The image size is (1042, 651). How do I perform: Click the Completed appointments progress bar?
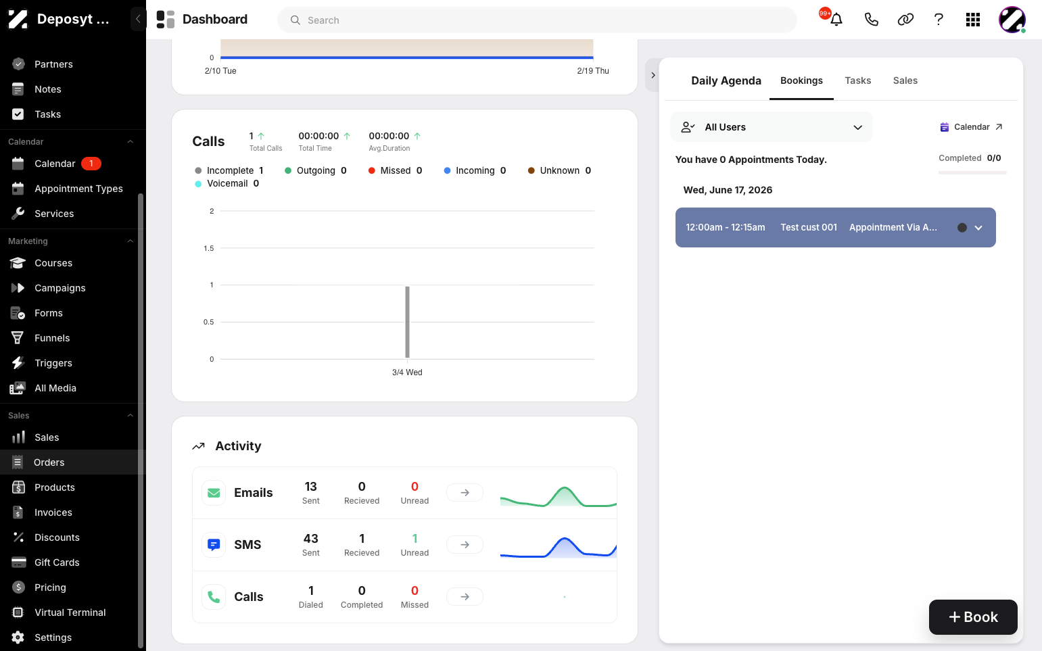(972, 173)
